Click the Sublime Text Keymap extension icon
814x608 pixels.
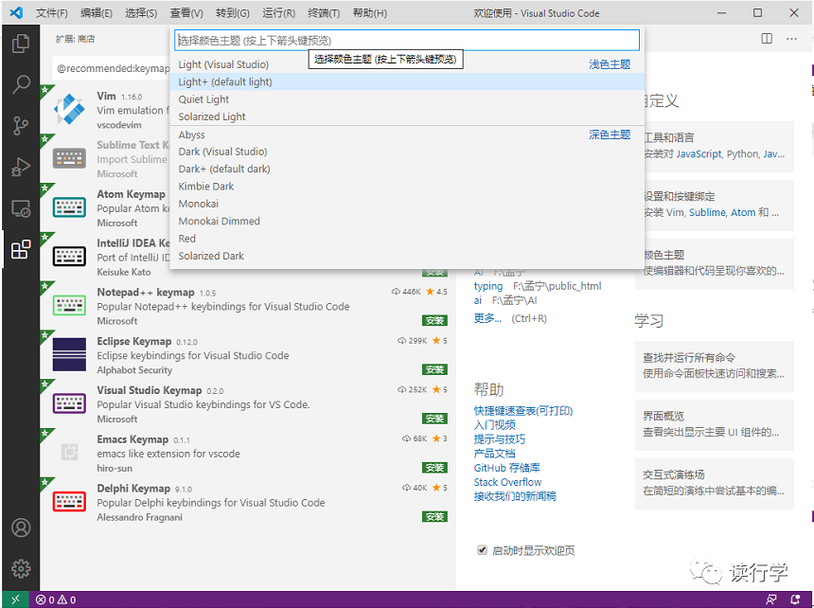click(x=69, y=158)
